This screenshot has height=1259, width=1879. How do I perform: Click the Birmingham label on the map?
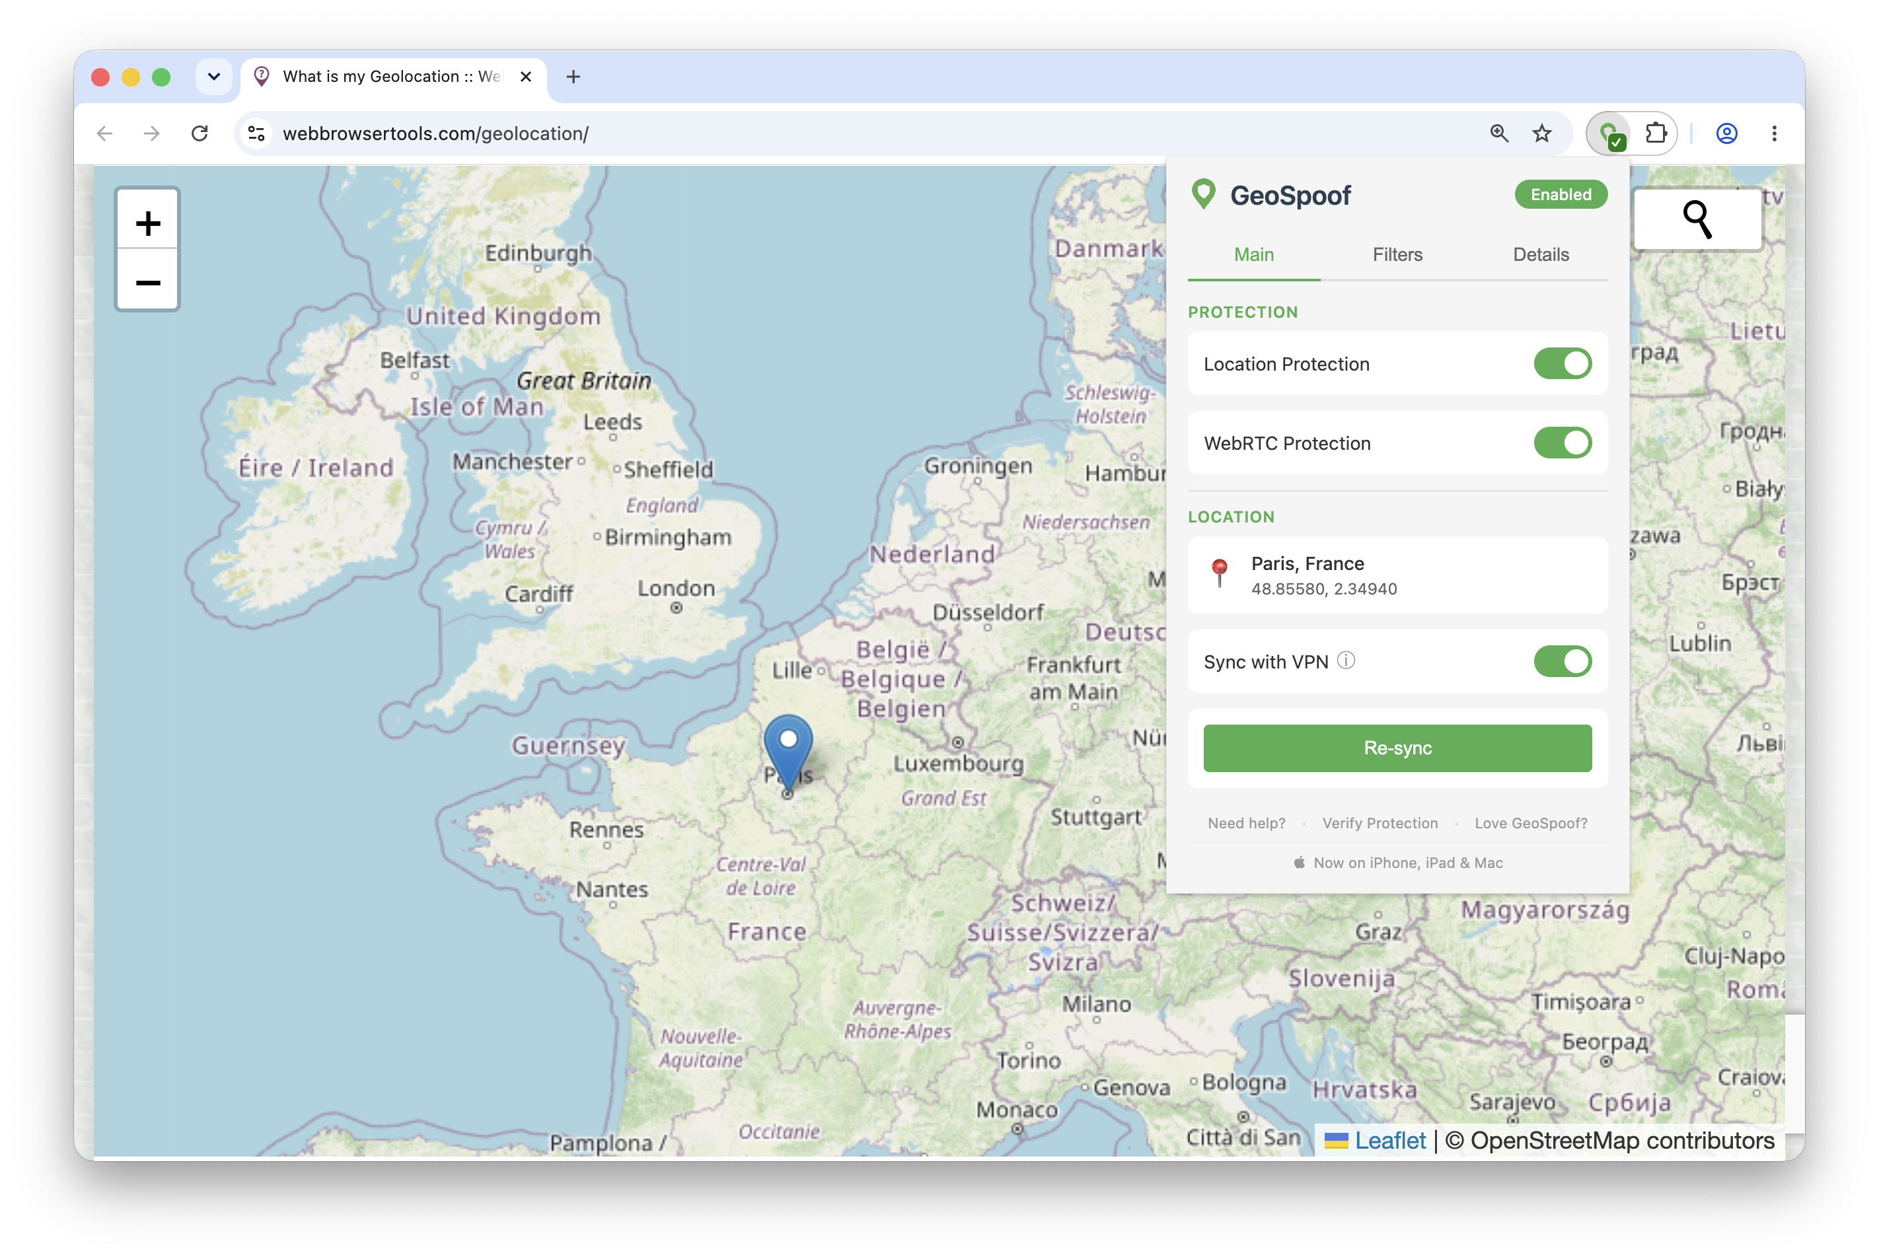(x=668, y=537)
